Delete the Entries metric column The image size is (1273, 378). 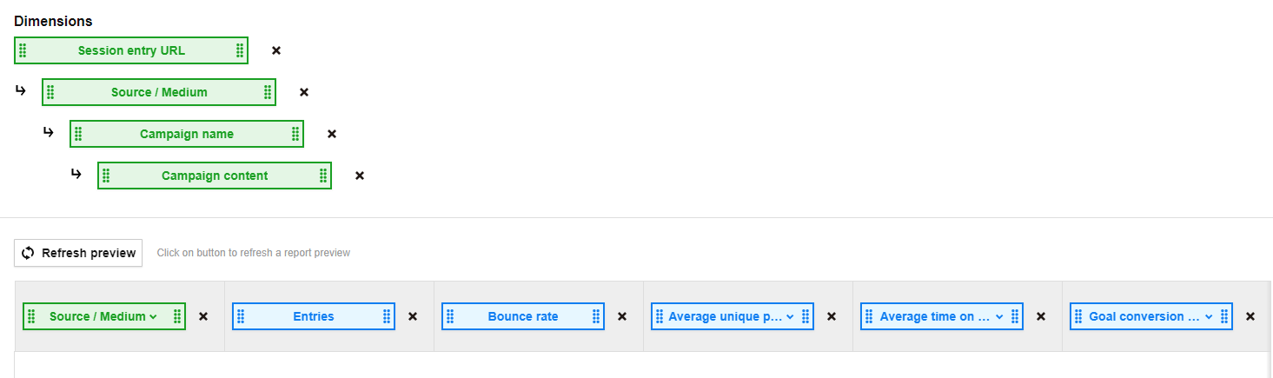(x=413, y=316)
